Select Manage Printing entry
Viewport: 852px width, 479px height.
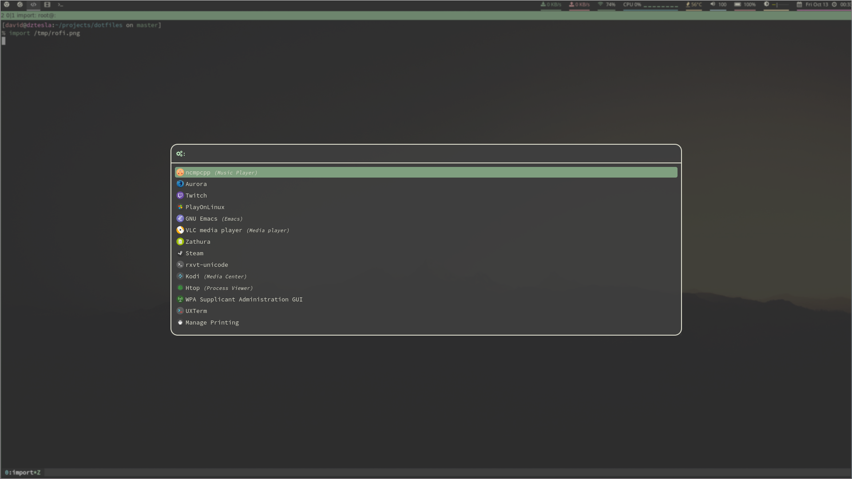point(426,322)
